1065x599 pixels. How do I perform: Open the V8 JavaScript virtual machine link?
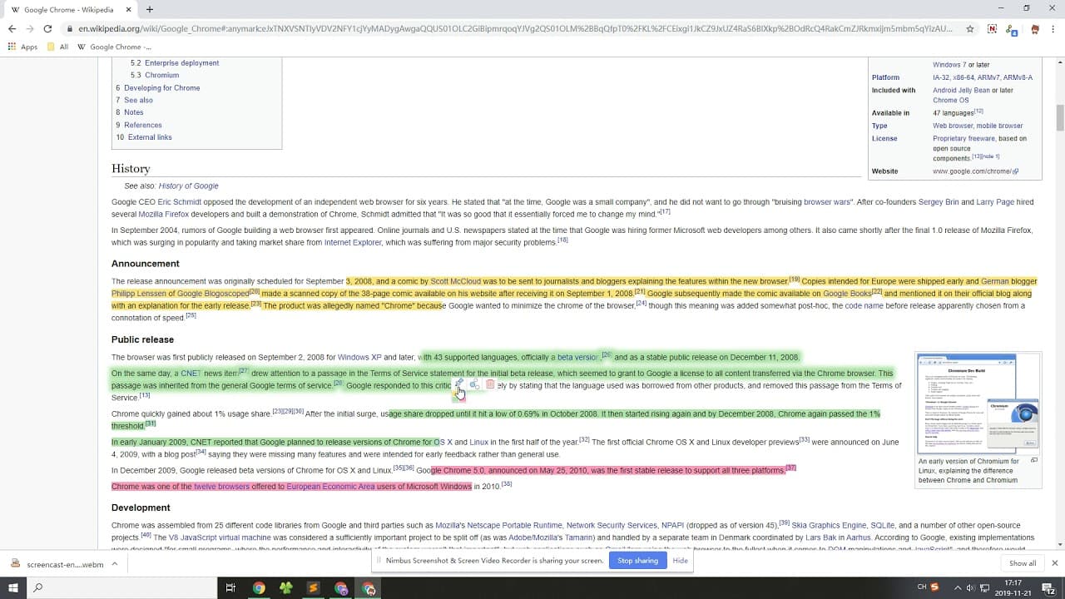(220, 537)
